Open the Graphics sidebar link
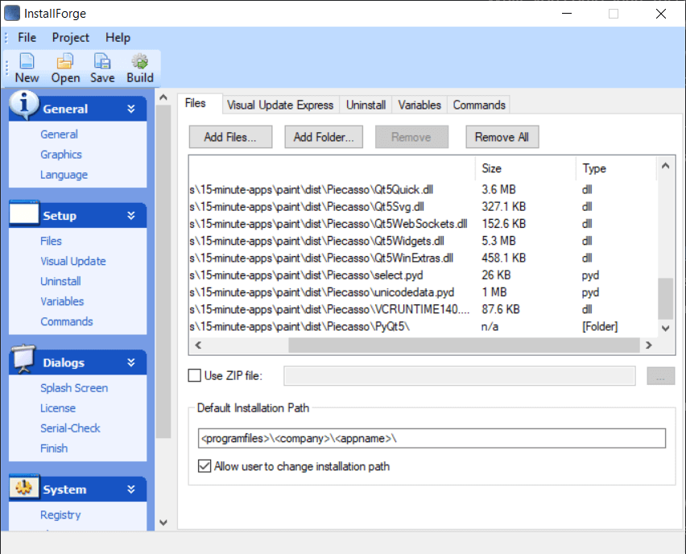The image size is (686, 554). coord(61,155)
